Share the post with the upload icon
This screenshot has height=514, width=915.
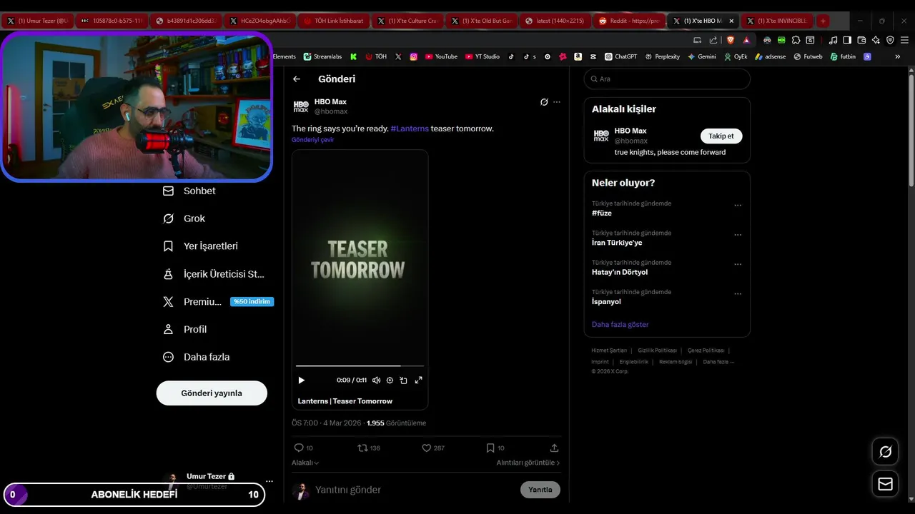pos(554,448)
